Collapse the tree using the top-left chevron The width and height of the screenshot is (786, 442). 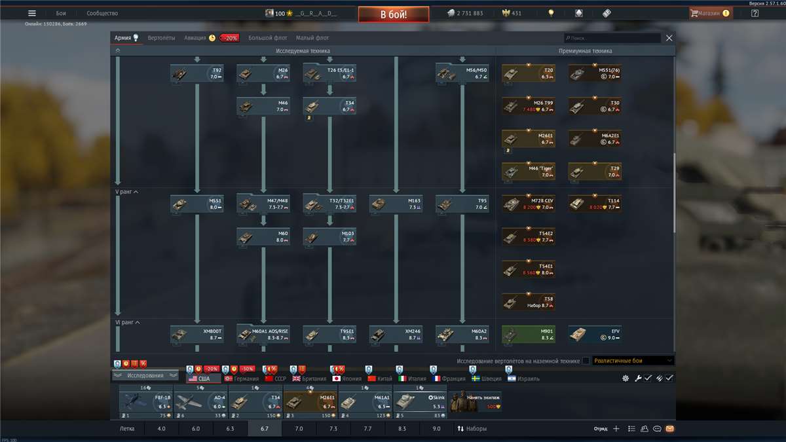(x=118, y=50)
